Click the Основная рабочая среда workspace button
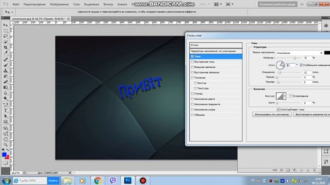 (277, 4)
